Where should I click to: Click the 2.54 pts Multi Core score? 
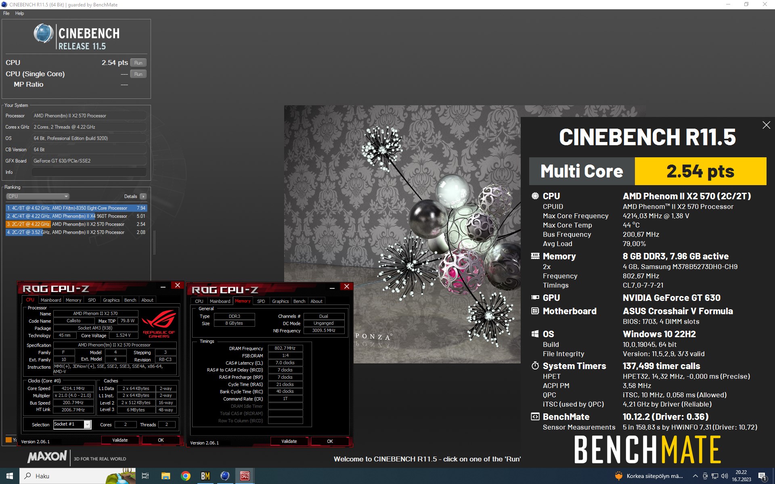[700, 171]
